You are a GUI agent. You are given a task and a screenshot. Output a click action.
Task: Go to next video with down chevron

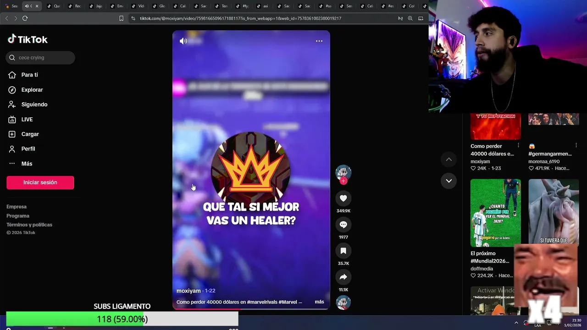(x=449, y=181)
